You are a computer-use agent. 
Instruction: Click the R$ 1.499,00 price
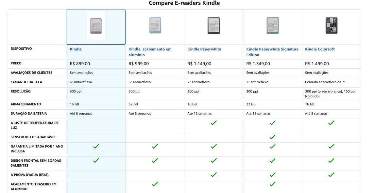(317, 64)
